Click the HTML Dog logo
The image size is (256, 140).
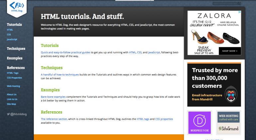pyautogui.click(x=16, y=7)
